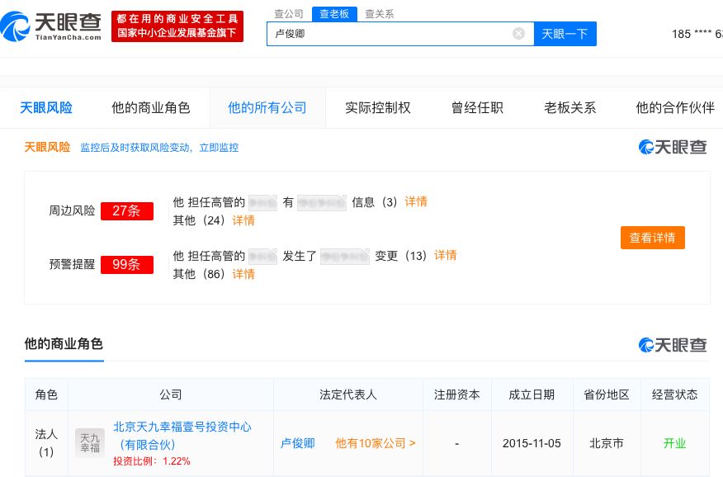The width and height of the screenshot is (723, 477).
Task: Click the 北京市 region cell
Action: pyautogui.click(x=607, y=443)
